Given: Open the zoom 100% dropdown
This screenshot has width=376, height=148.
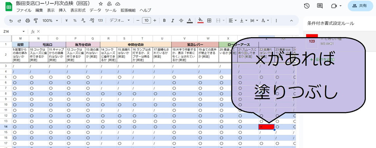Looking at the screenshot, I should click(x=50, y=21).
